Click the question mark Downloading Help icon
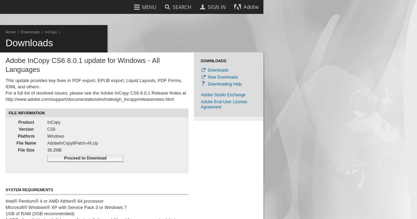 point(204,84)
